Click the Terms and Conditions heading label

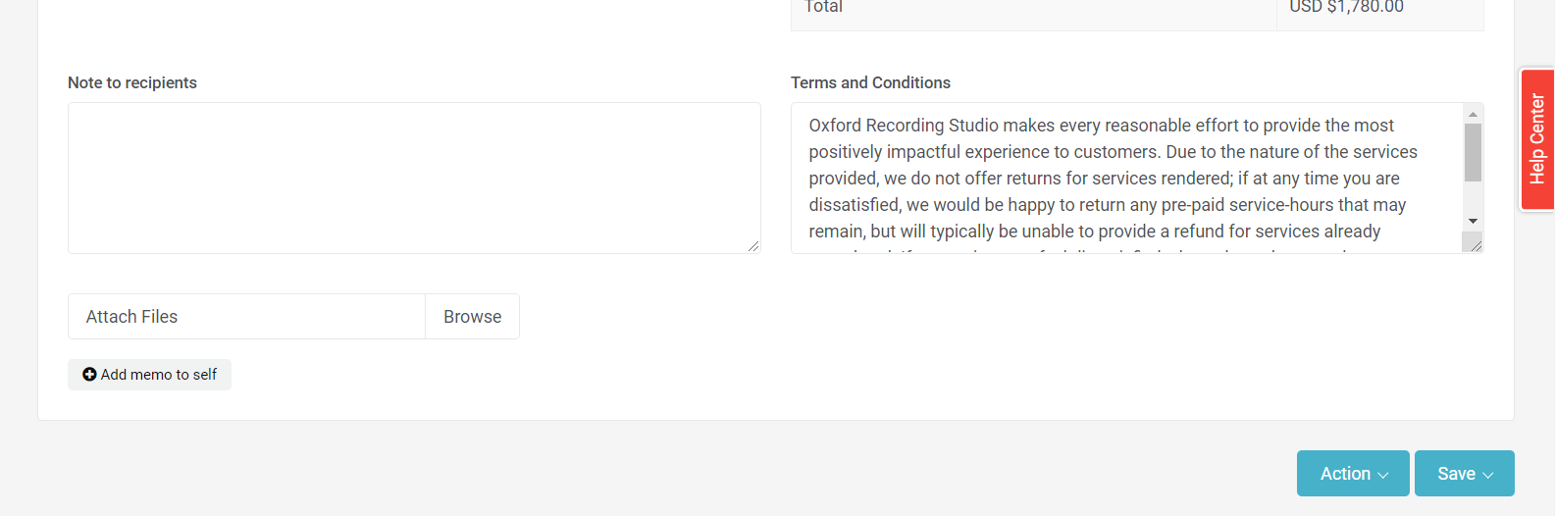(870, 83)
